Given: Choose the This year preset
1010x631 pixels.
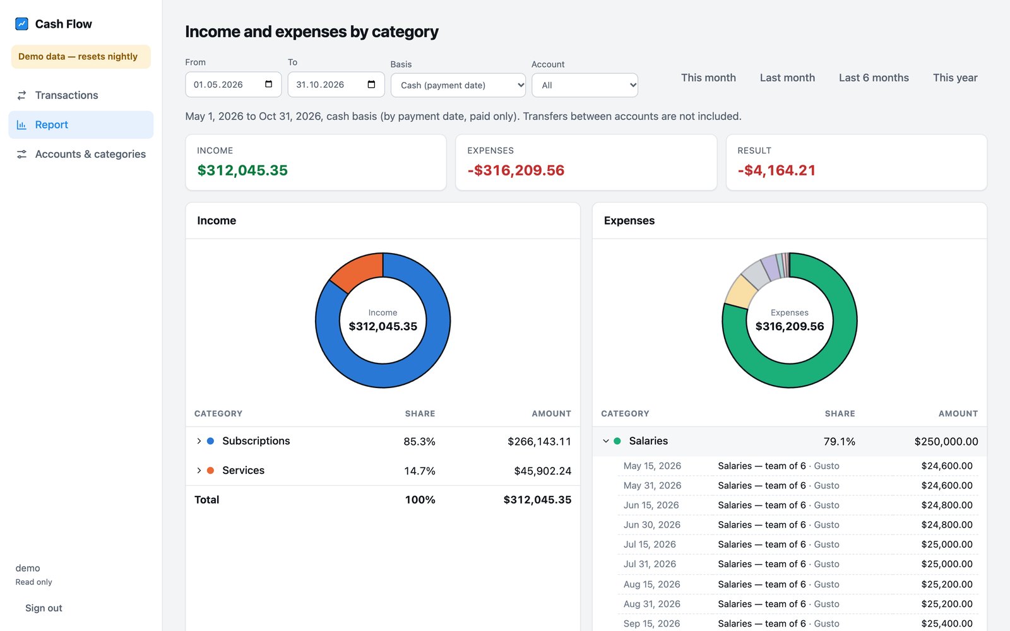Looking at the screenshot, I should pos(955,78).
